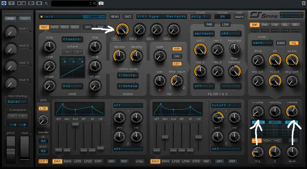Click the OSC3 mixer level knob
Image resolution: width=307 pixels, height=169 pixels.
(156, 30)
